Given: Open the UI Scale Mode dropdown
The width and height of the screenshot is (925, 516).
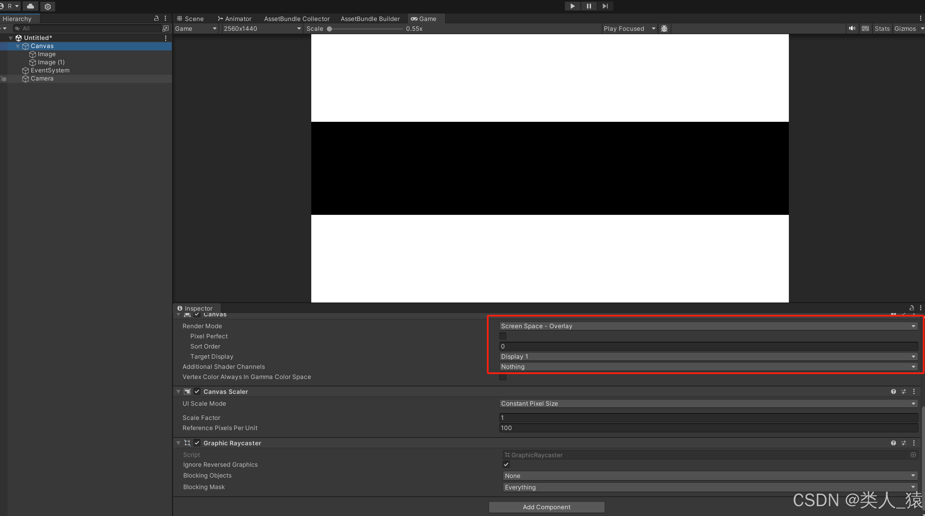Looking at the screenshot, I should [708, 403].
